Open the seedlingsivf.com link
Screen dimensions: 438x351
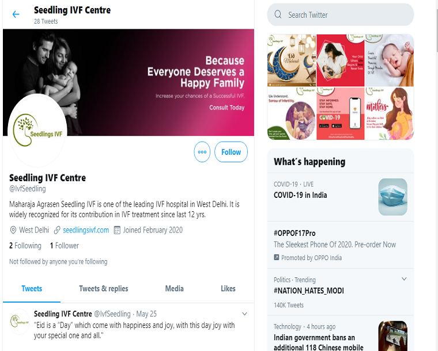86,230
